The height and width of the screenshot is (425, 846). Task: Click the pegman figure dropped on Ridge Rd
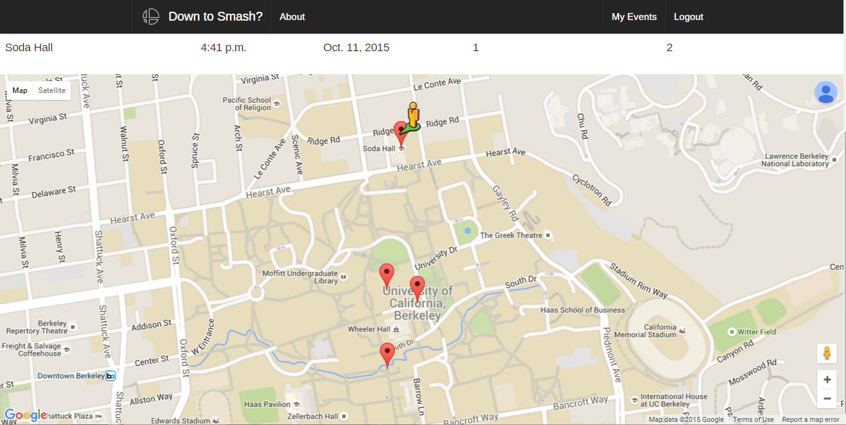pos(412,116)
